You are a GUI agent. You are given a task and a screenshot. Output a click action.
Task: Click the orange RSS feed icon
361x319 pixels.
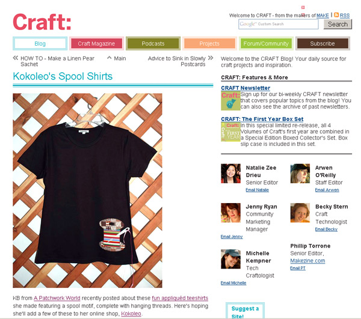(336, 15)
